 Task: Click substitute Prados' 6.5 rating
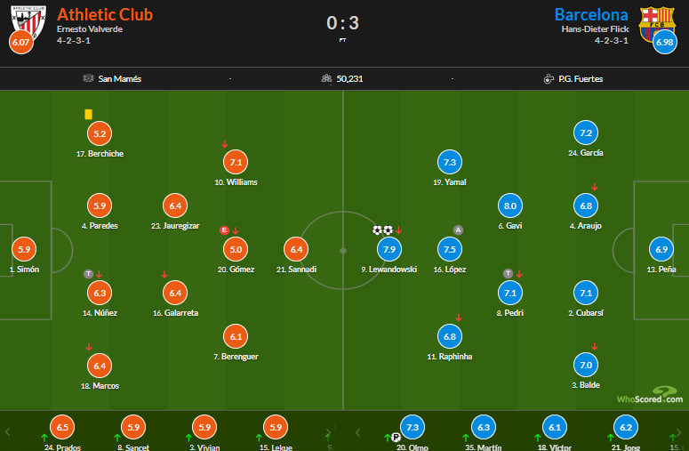[62, 427]
